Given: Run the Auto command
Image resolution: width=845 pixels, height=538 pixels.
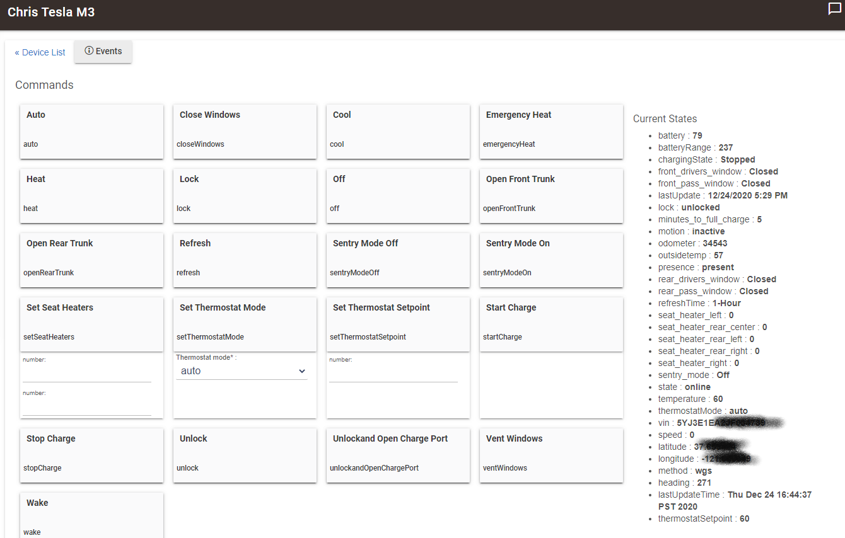Looking at the screenshot, I should (x=91, y=132).
